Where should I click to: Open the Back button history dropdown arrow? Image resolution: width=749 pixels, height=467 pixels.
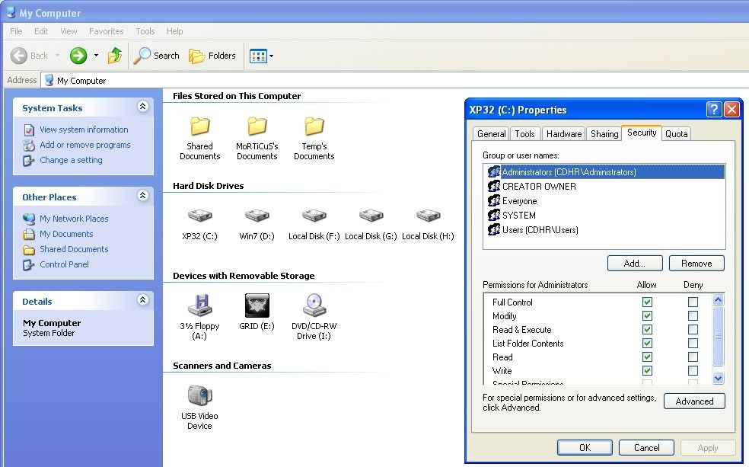coord(57,56)
